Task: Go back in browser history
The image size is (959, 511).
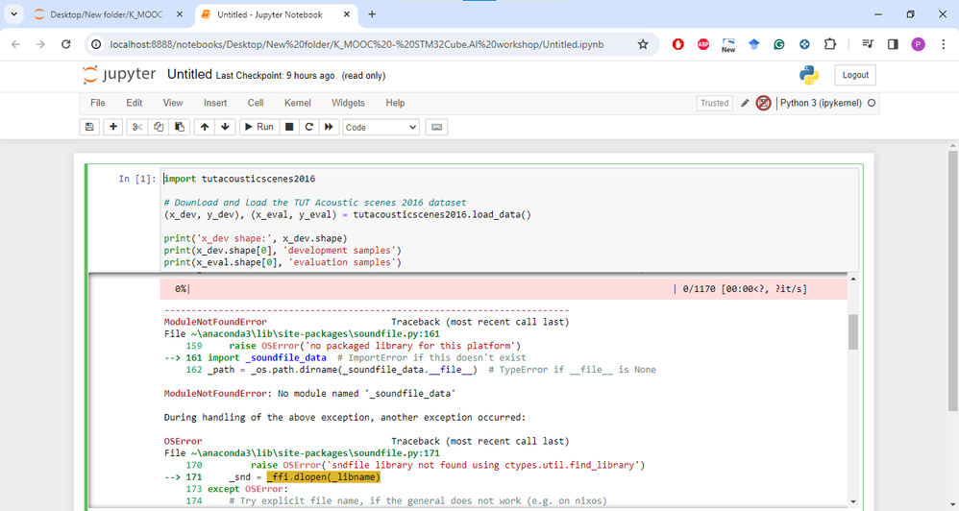Action: (x=16, y=44)
